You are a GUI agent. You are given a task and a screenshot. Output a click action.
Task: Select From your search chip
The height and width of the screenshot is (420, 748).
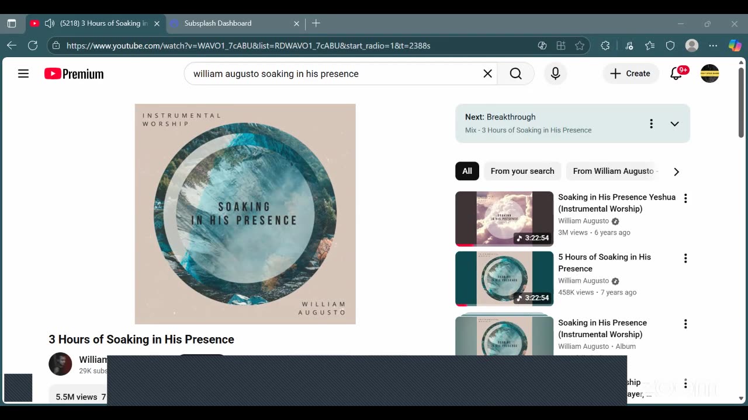click(522, 171)
